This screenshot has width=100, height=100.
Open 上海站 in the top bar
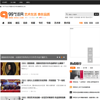21,2
